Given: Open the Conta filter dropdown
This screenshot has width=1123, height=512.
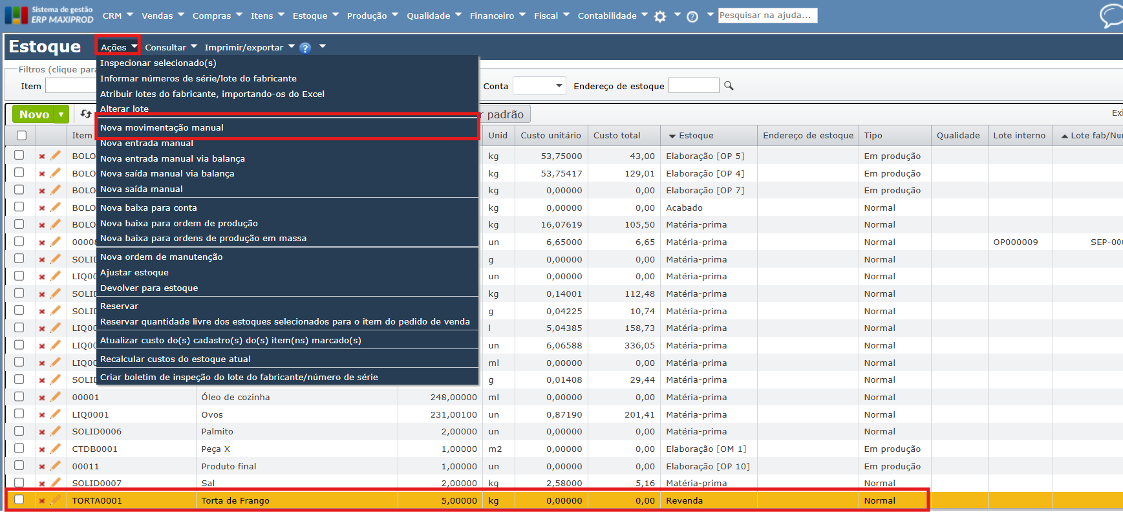Looking at the screenshot, I should click(540, 86).
